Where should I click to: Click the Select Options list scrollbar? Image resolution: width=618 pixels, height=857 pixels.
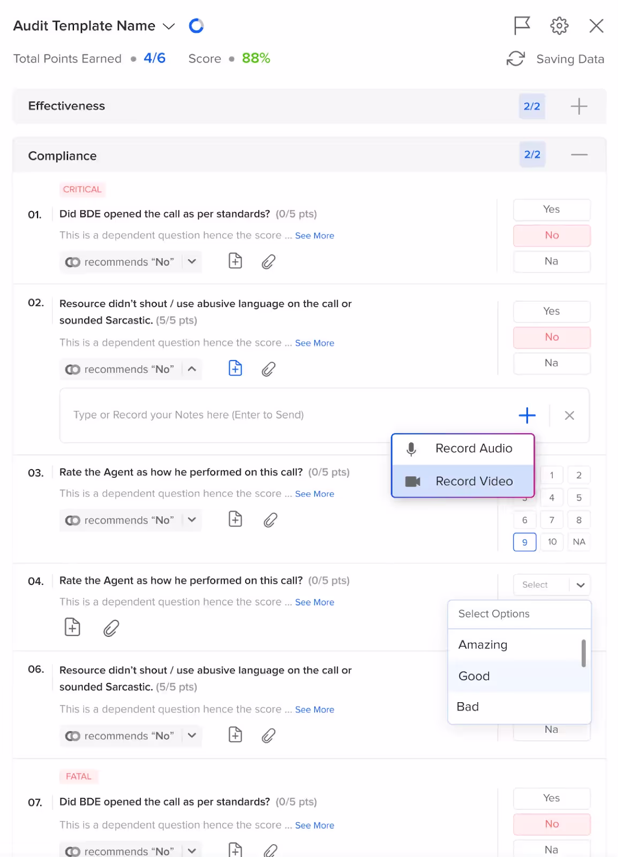pos(584,653)
